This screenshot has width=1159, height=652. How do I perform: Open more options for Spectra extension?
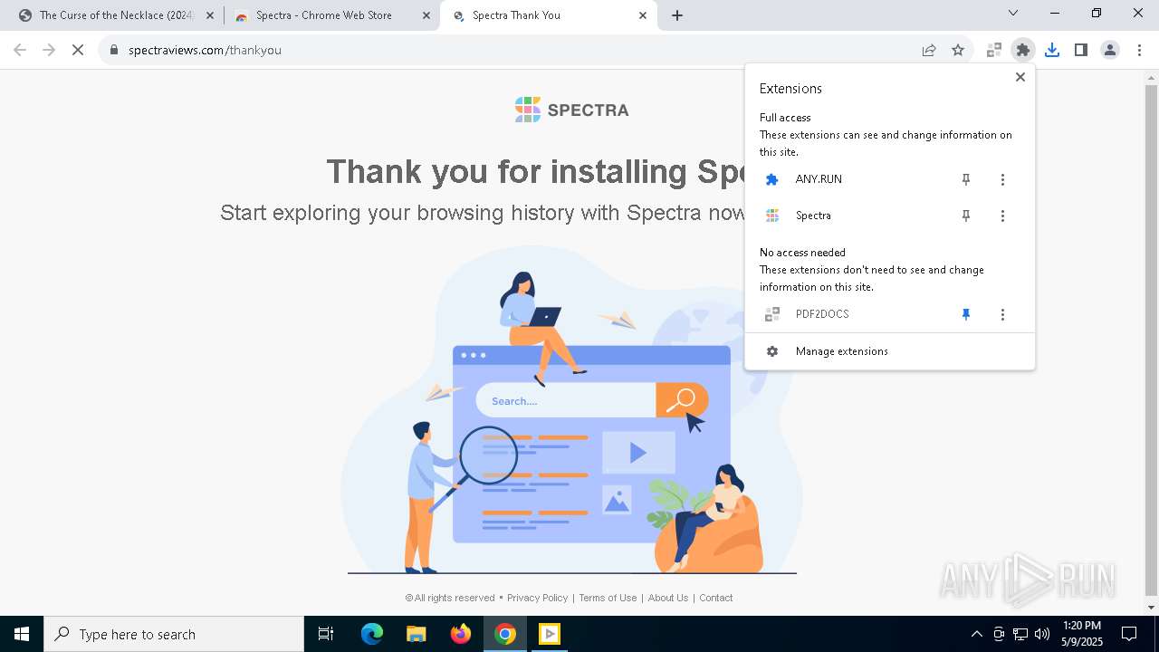point(1002,216)
